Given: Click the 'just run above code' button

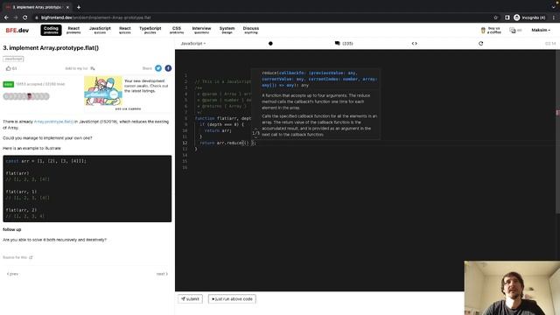Looking at the screenshot, I should pos(232,299).
